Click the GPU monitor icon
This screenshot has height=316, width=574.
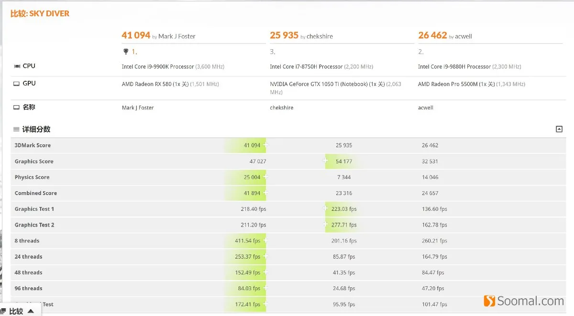pyautogui.click(x=17, y=84)
